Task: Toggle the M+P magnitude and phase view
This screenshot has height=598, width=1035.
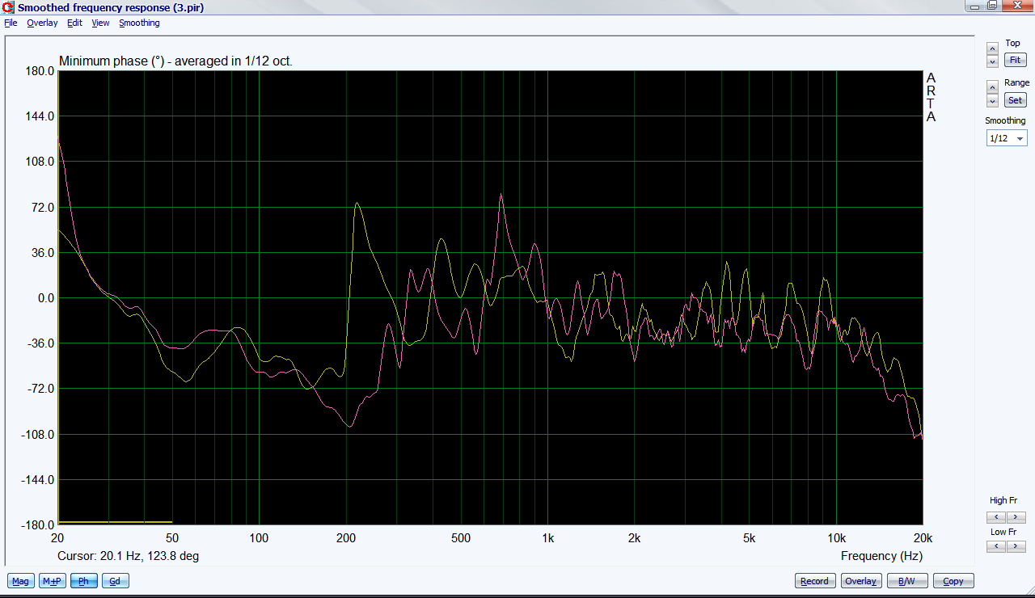Action: [53, 581]
